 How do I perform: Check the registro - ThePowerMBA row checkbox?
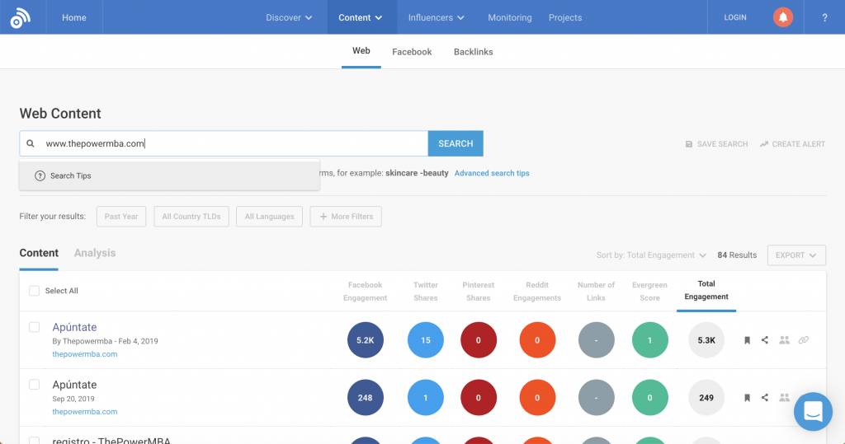tap(34, 441)
